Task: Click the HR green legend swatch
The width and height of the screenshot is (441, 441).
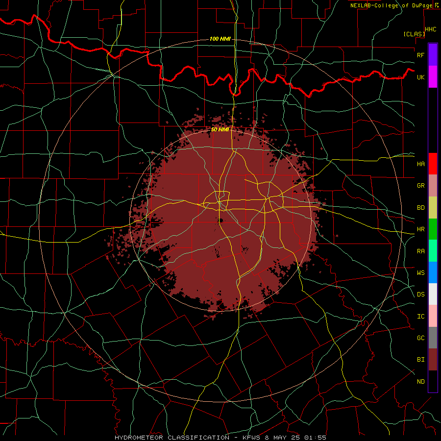Action: point(433,229)
